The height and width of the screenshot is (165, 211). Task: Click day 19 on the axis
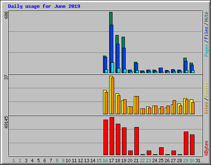tap(124, 160)
